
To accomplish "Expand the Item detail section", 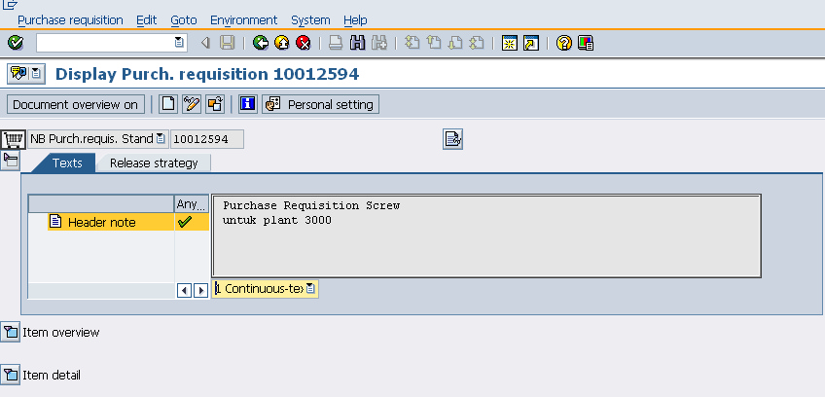I will (x=11, y=375).
